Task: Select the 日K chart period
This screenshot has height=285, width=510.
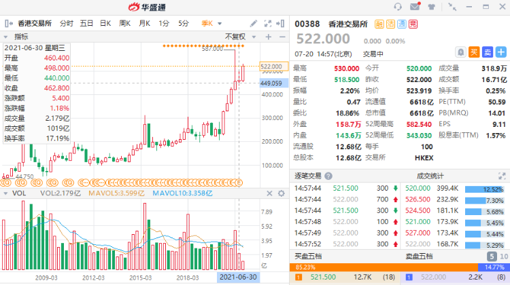Action: (x=105, y=23)
